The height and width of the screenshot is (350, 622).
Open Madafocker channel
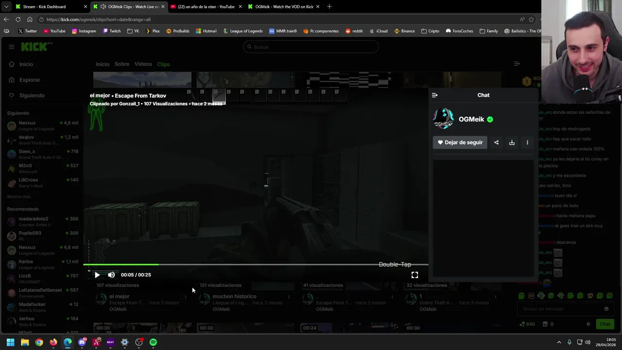42,307
